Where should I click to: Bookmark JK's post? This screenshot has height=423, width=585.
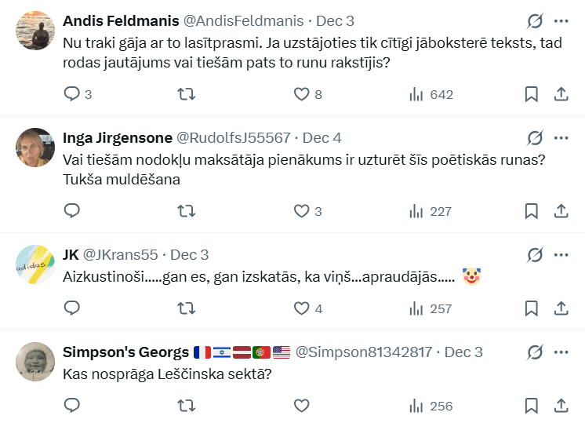coord(531,308)
